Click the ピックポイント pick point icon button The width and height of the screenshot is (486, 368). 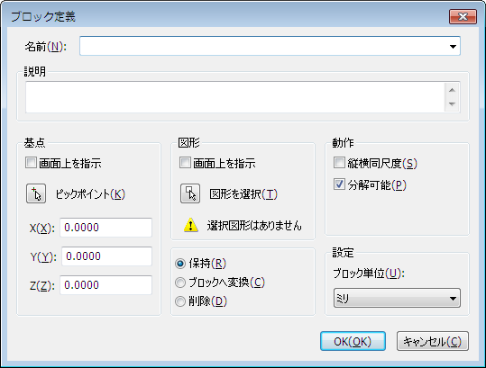click(36, 193)
